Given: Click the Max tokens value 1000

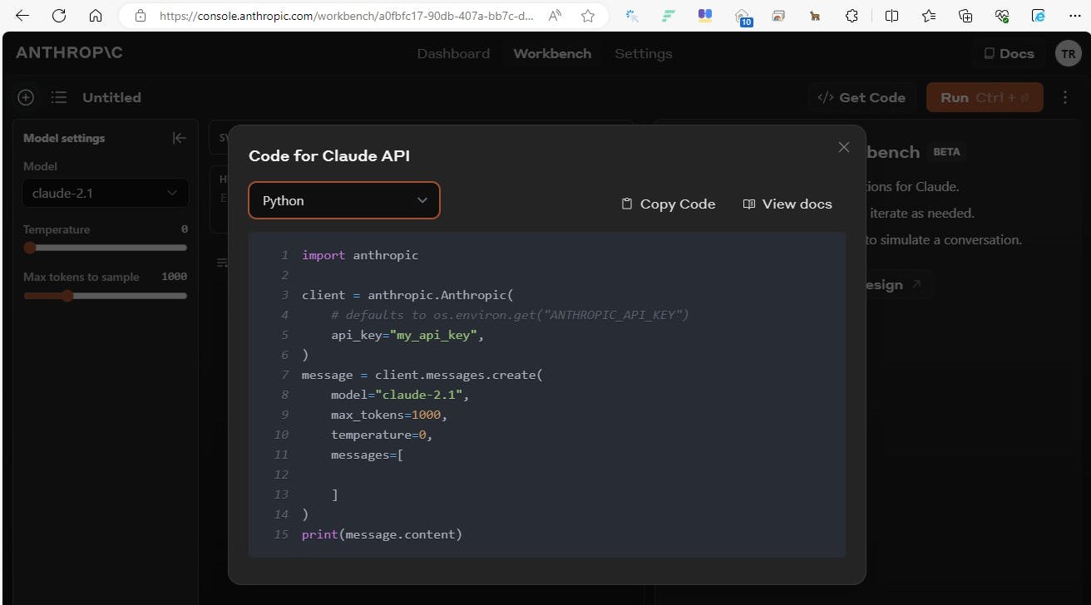Looking at the screenshot, I should (175, 277).
